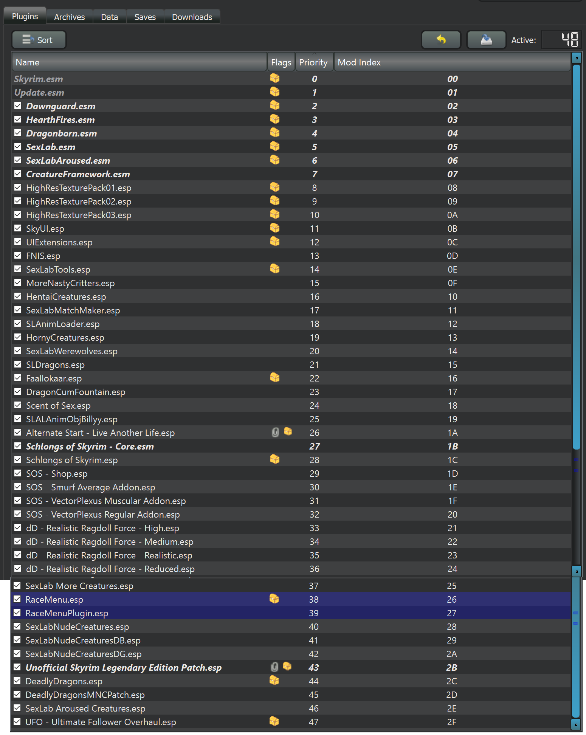Select the SLAnimLoader.esp row
Image resolution: width=586 pixels, height=735 pixels.
click(291, 324)
